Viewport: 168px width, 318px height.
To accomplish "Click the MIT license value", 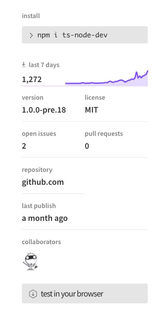I will coord(92,110).
